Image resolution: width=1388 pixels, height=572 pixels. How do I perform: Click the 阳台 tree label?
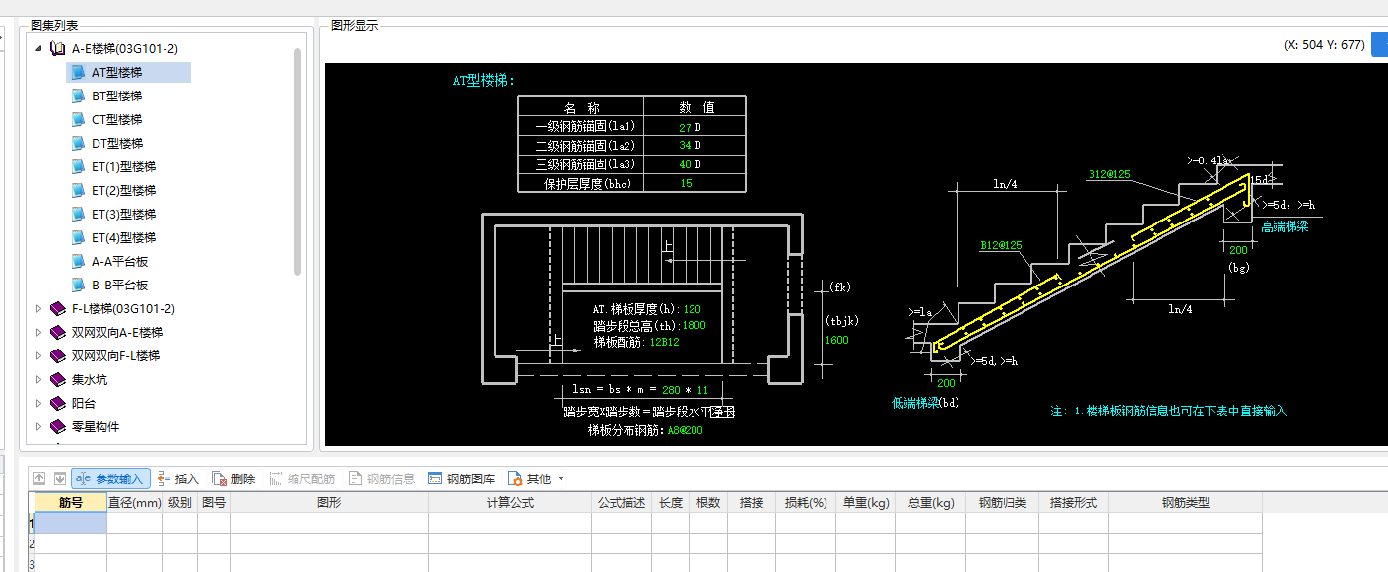tap(84, 403)
